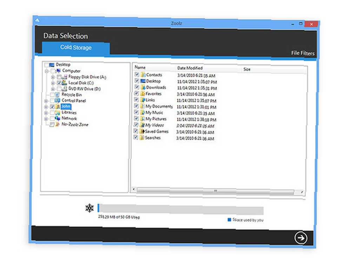This screenshot has width=351, height=265.
Task: Click the Links folder icon
Action: [143, 100]
